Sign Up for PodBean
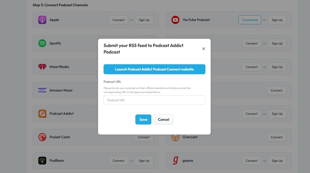Screen dimensions: 310x173 [144, 161]
